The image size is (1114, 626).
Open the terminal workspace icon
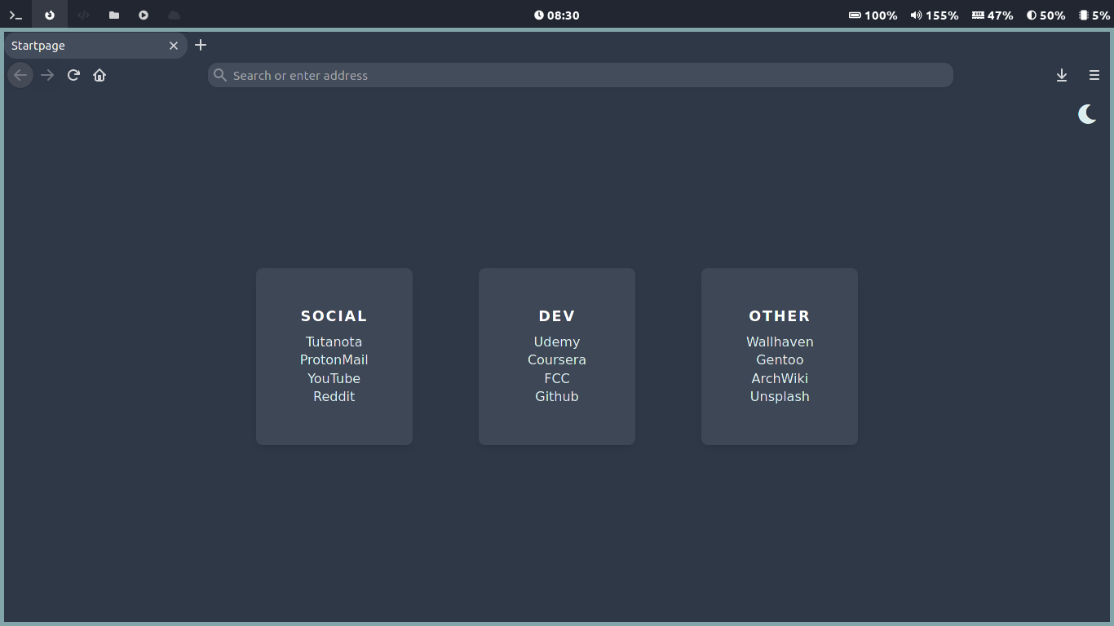click(15, 15)
